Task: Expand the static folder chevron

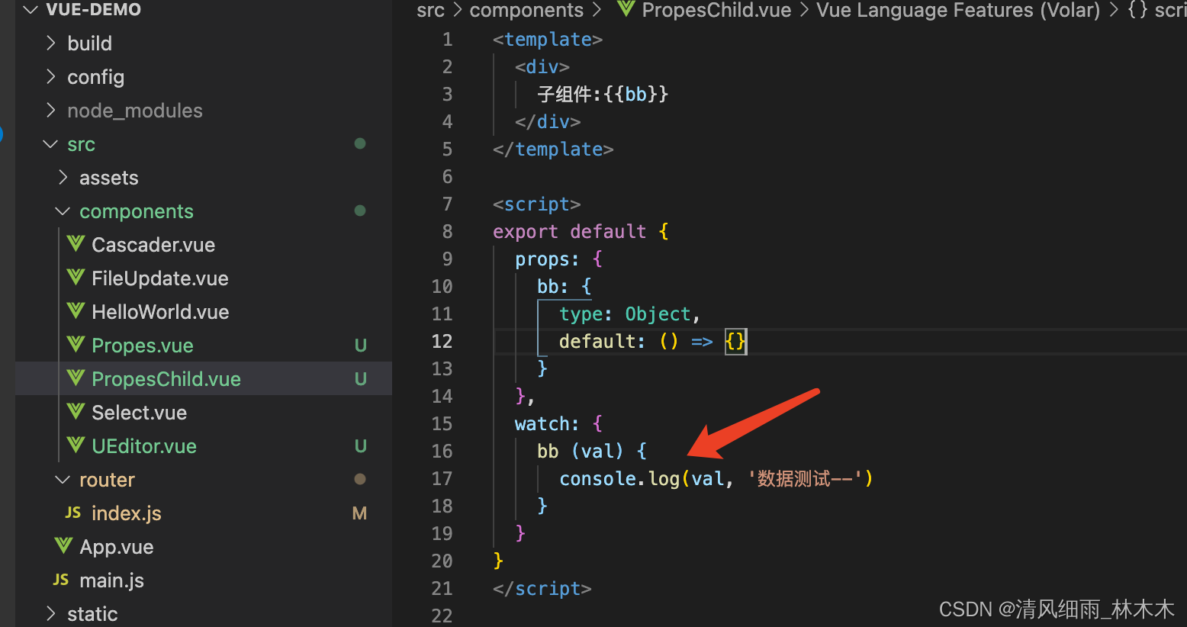Action: point(50,613)
